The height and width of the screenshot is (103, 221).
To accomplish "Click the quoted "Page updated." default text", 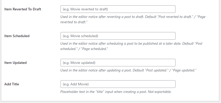I will (x=185, y=70).
